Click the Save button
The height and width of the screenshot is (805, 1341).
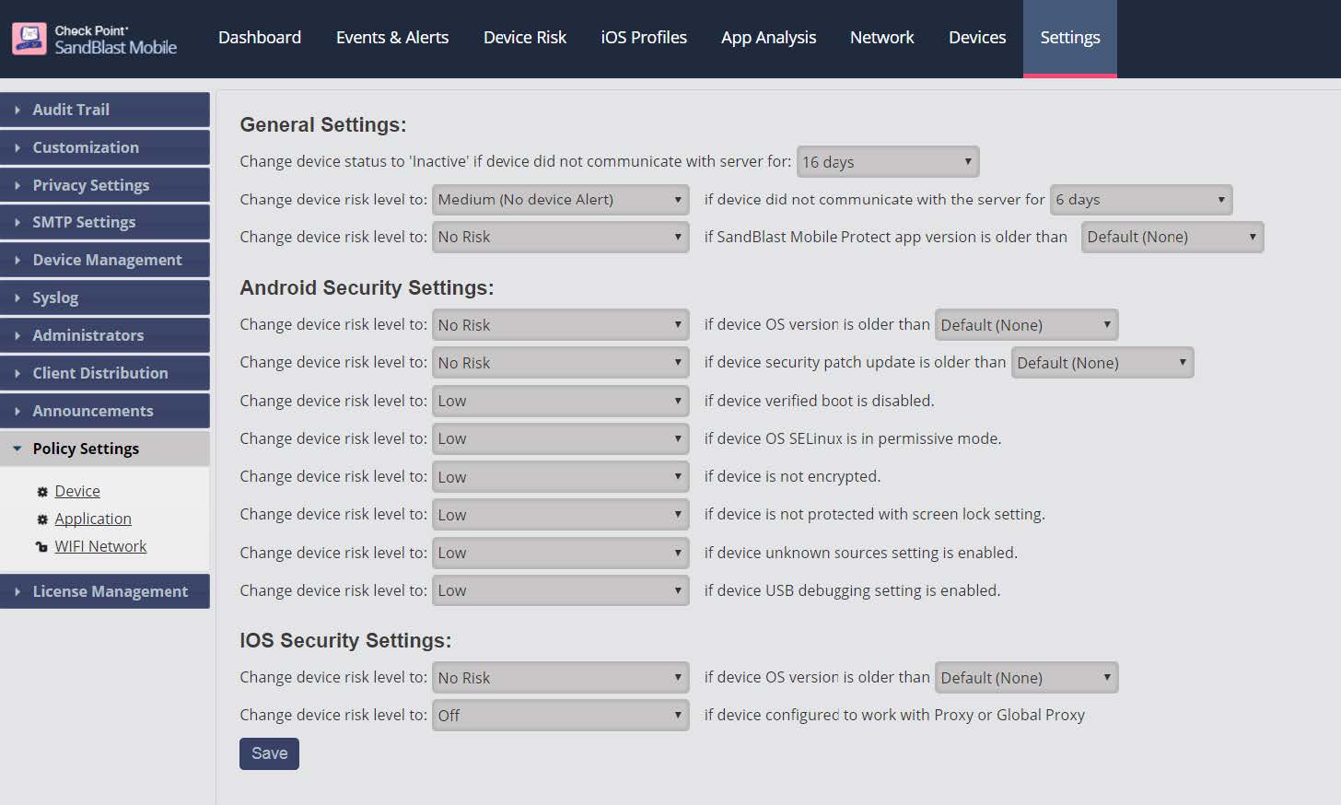(x=269, y=753)
